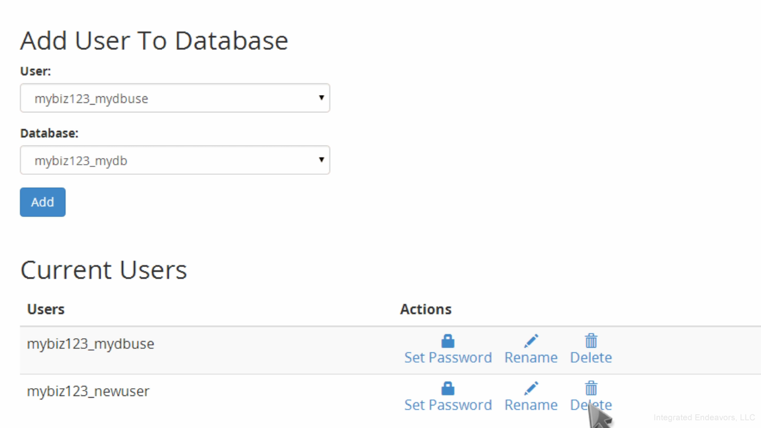Click the trash can icon for mybiz123_mydbuse
This screenshot has width=761, height=428.
pos(591,341)
